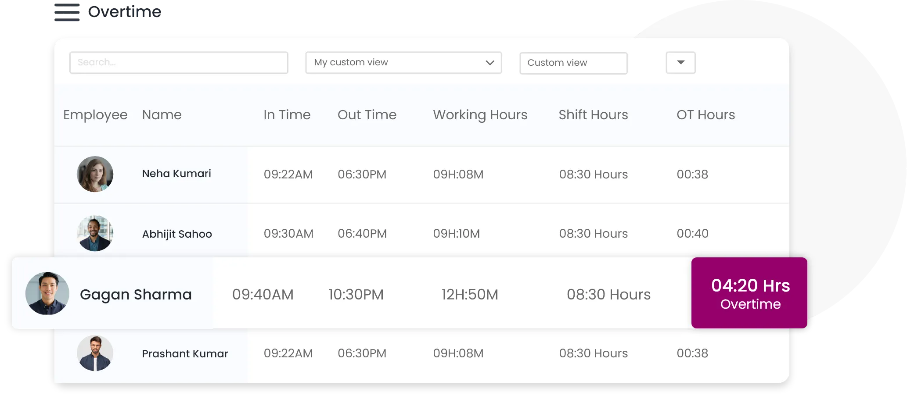Open the hamburger menu icon
The image size is (907, 399).
(x=67, y=14)
